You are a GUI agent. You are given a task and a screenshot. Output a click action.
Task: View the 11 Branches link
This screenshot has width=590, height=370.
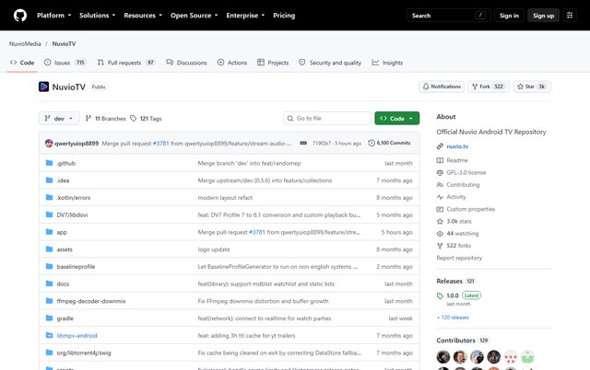point(105,119)
